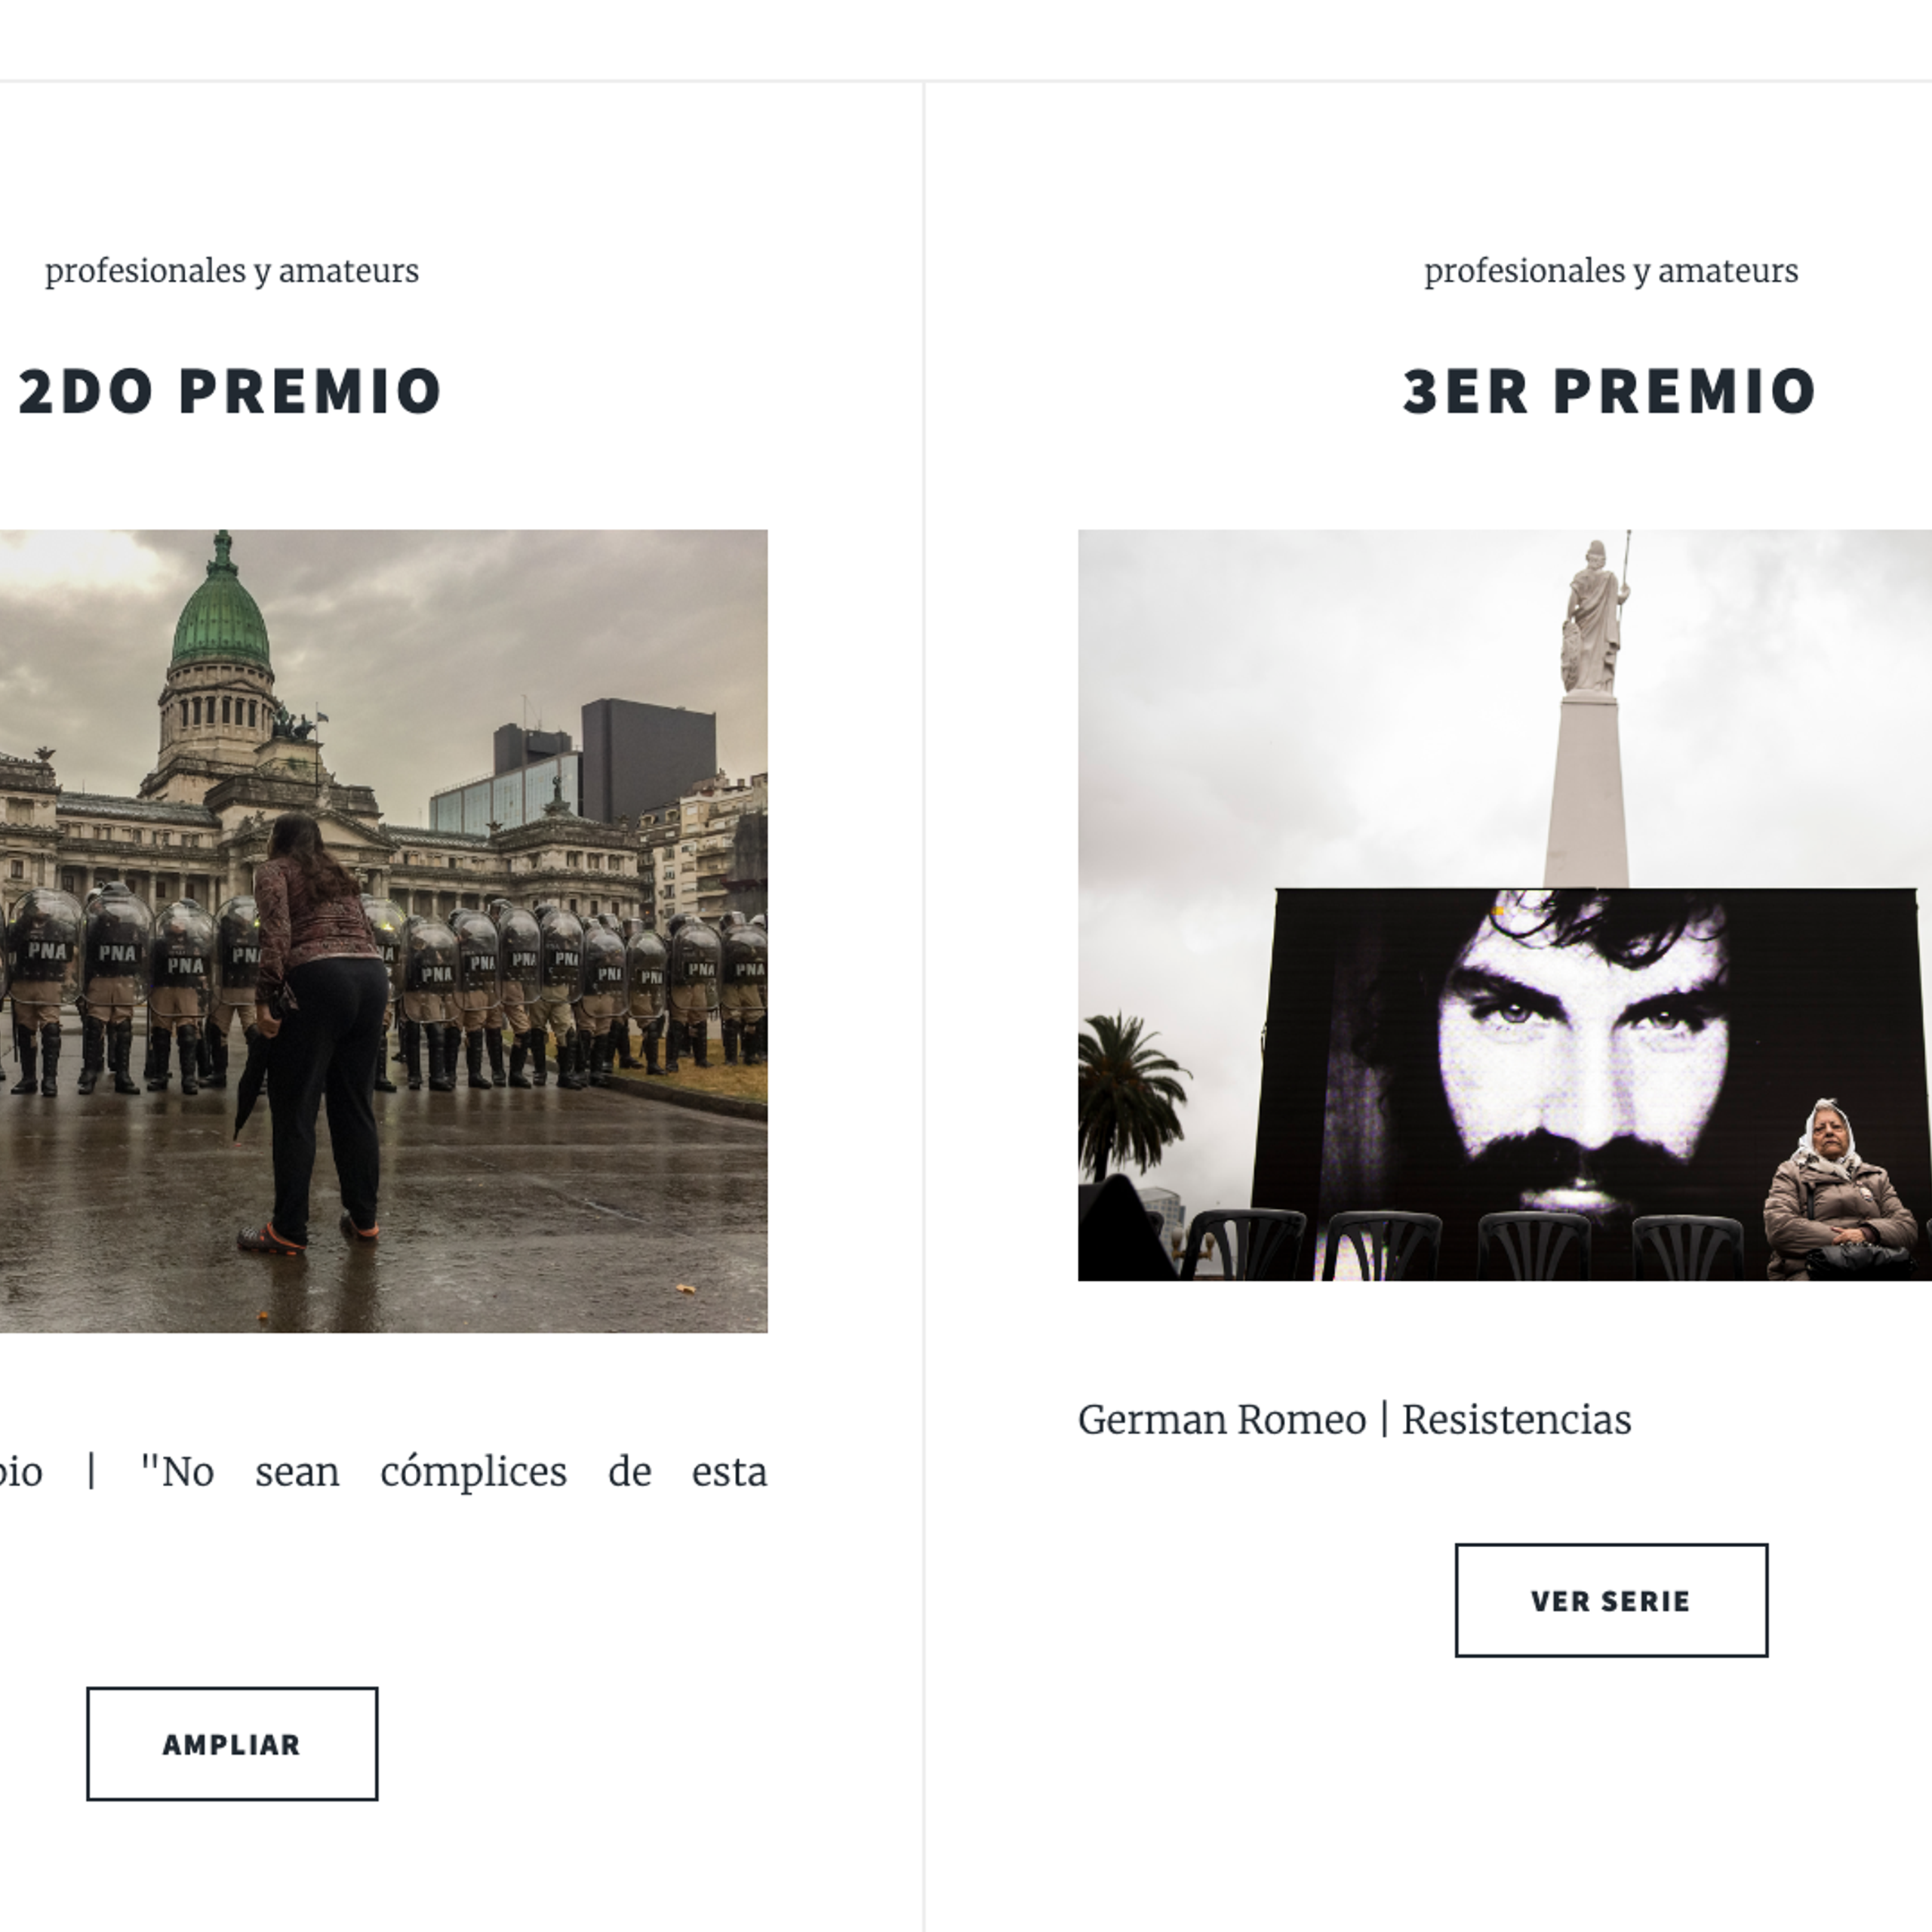Click the white statue atop the pyramid
Viewport: 1932px width, 1932px height.
pos(1595,615)
